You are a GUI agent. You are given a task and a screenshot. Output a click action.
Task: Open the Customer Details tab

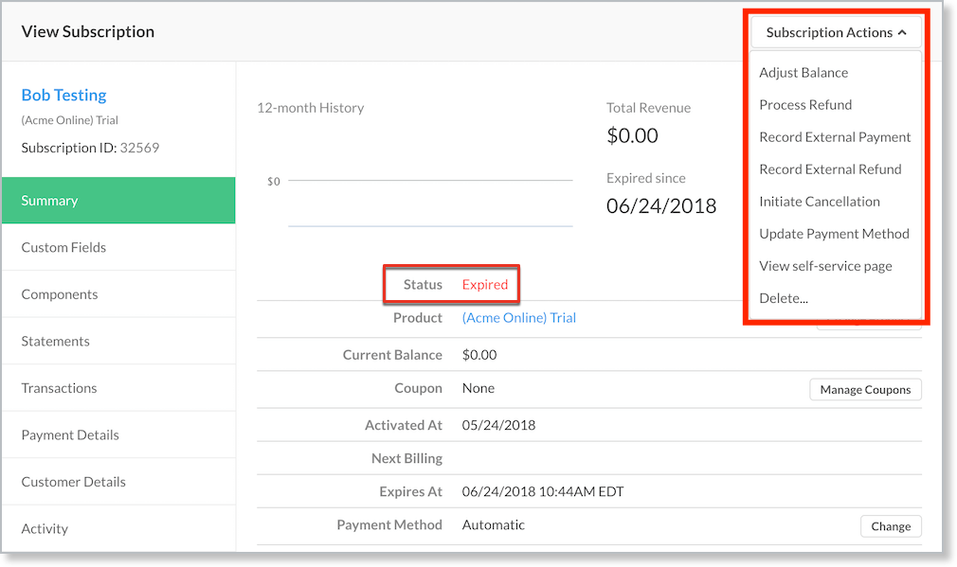click(x=118, y=482)
